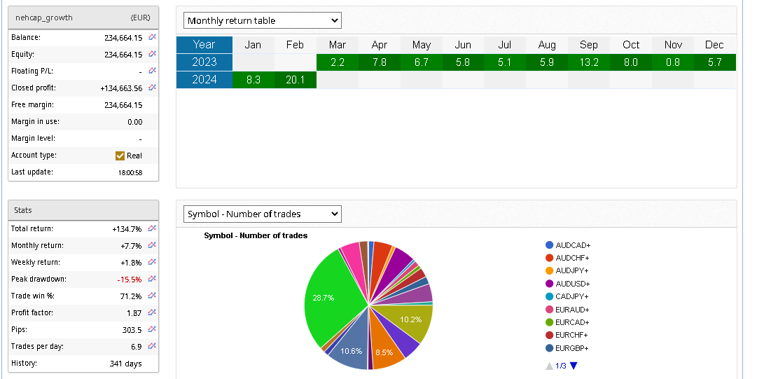Click the Peak drawdown chart icon
Screen dimensions: 757x379
tap(152, 279)
